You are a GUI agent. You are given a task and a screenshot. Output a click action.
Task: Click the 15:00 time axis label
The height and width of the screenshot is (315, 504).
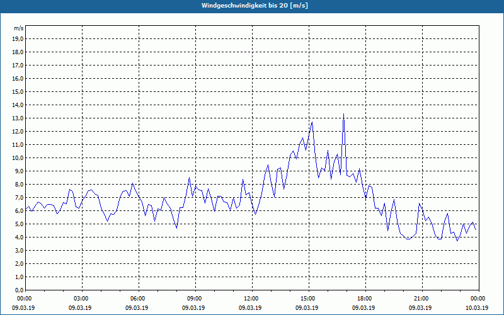[309, 299]
